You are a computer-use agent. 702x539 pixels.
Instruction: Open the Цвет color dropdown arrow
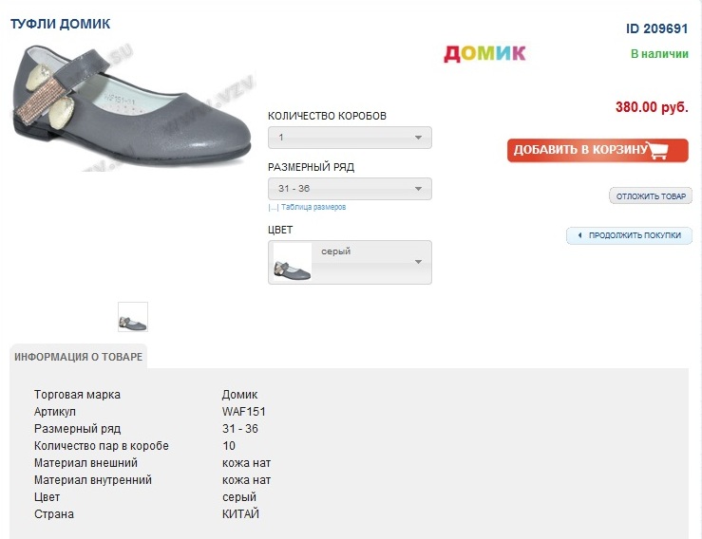417,262
